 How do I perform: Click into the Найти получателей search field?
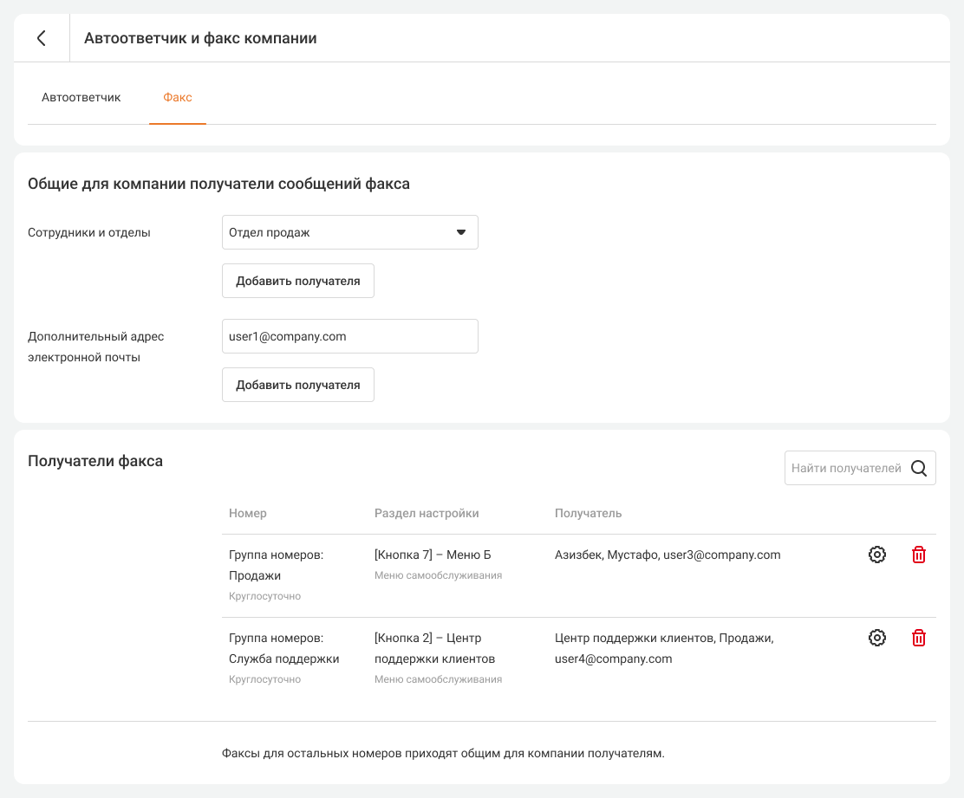point(846,468)
